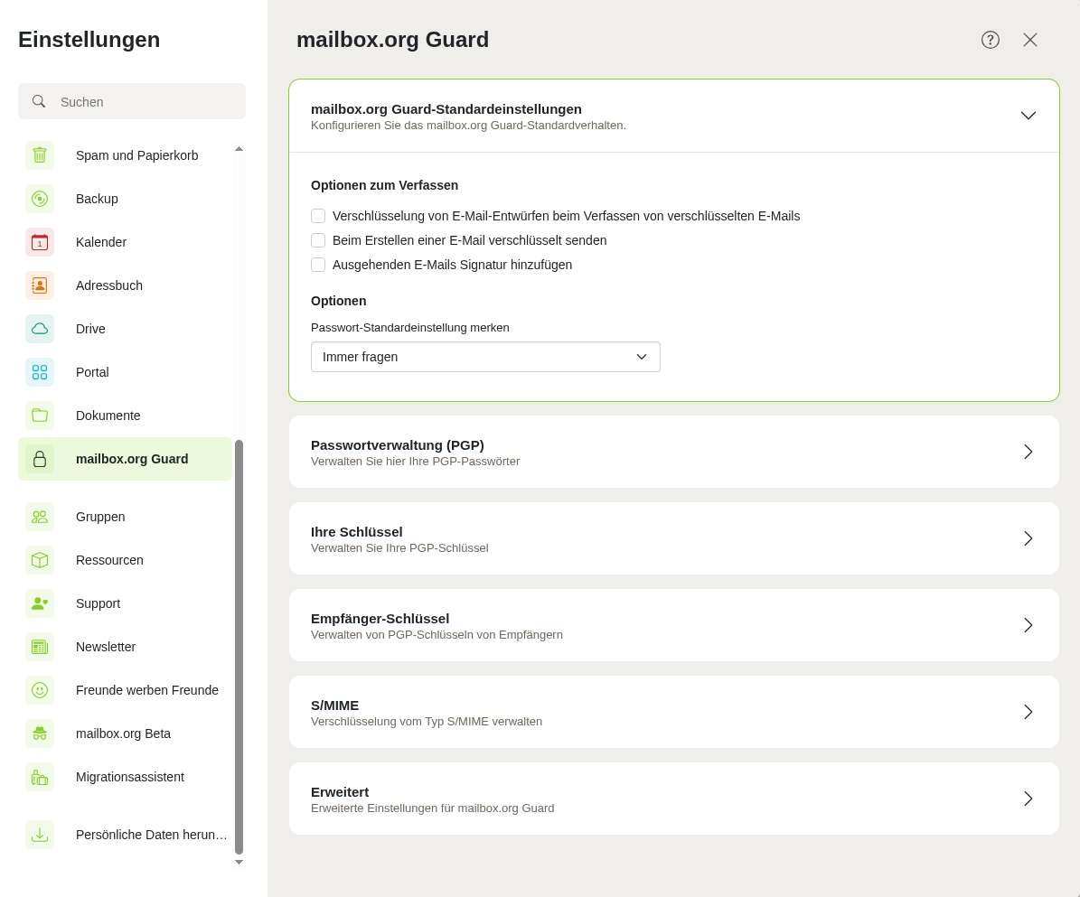The image size is (1080, 897).
Task: Click the Gruppen people icon
Action: [40, 517]
